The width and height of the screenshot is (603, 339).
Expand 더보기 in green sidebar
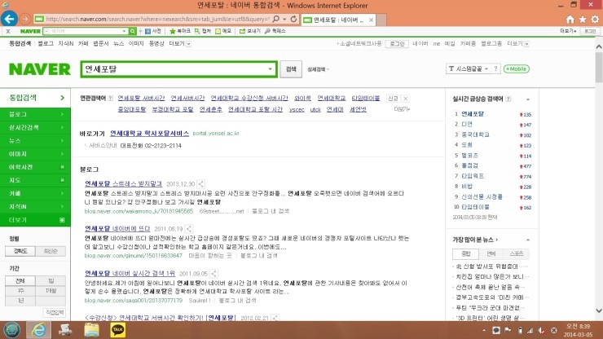tap(35, 220)
